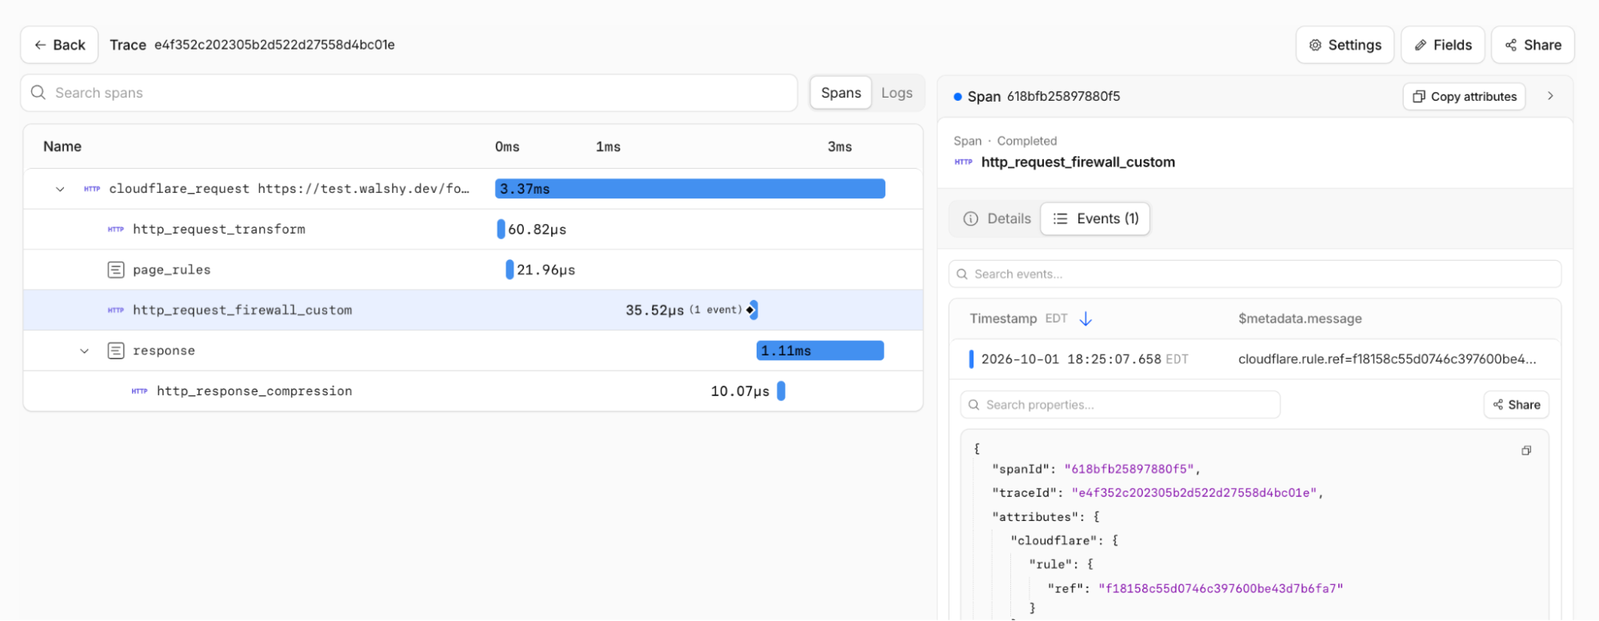Screen dimensions: 1599x621
Task: Open the Fields editor
Action: [x=1443, y=45]
